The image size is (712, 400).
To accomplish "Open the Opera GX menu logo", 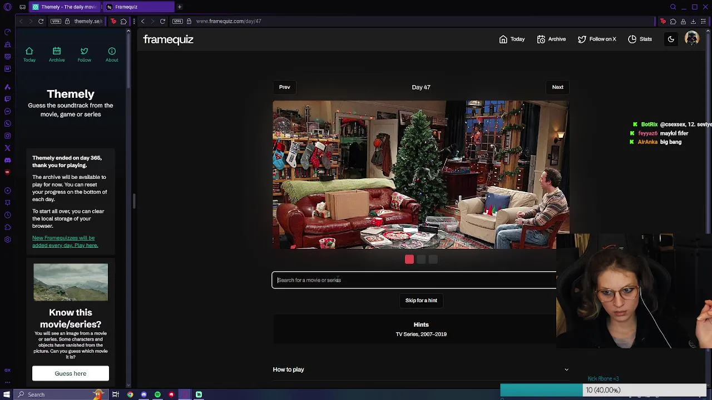I will click(7, 7).
